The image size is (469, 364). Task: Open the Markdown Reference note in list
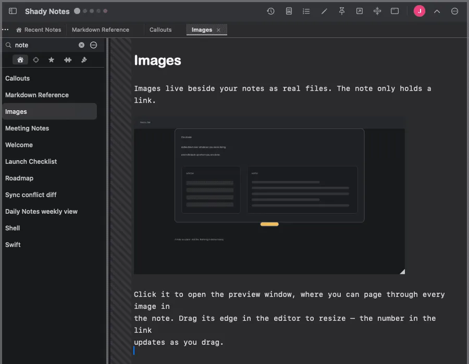pos(50,95)
